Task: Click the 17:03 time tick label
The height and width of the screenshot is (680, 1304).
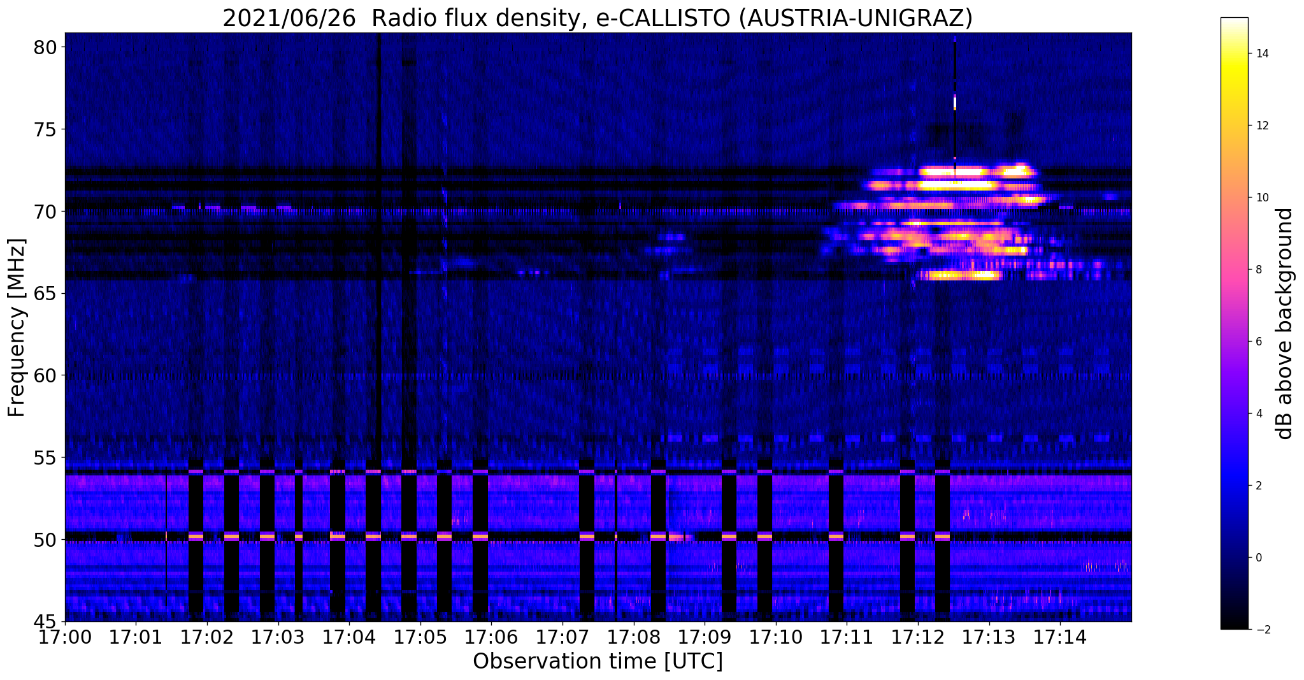Action: click(278, 636)
